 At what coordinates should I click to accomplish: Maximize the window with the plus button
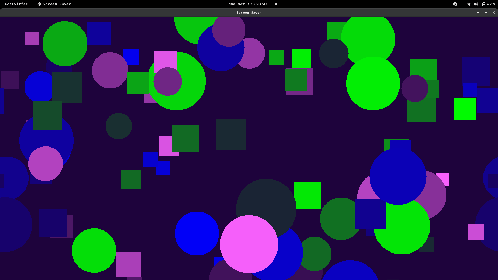point(486,12)
